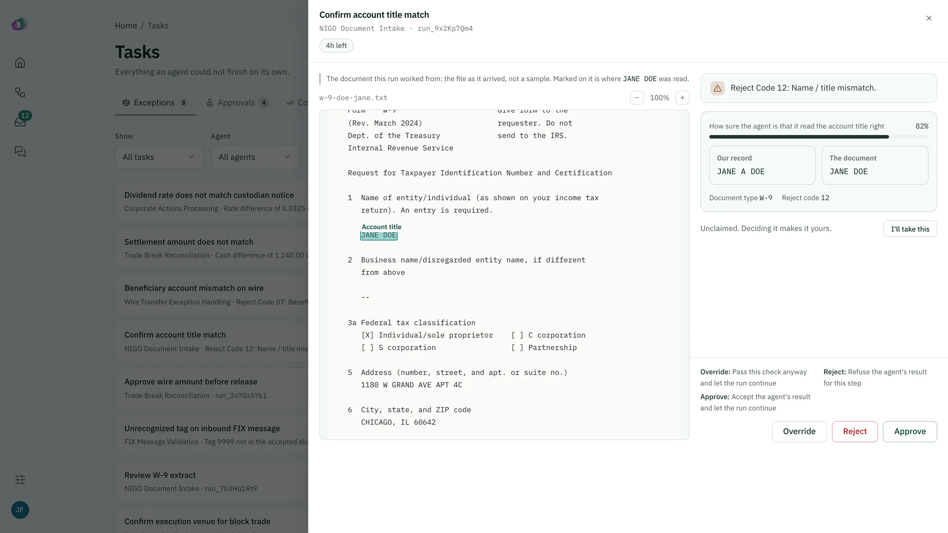Image resolution: width=948 pixels, height=533 pixels.
Task: Open Confirm execution venue for block trade
Action: tap(212, 521)
